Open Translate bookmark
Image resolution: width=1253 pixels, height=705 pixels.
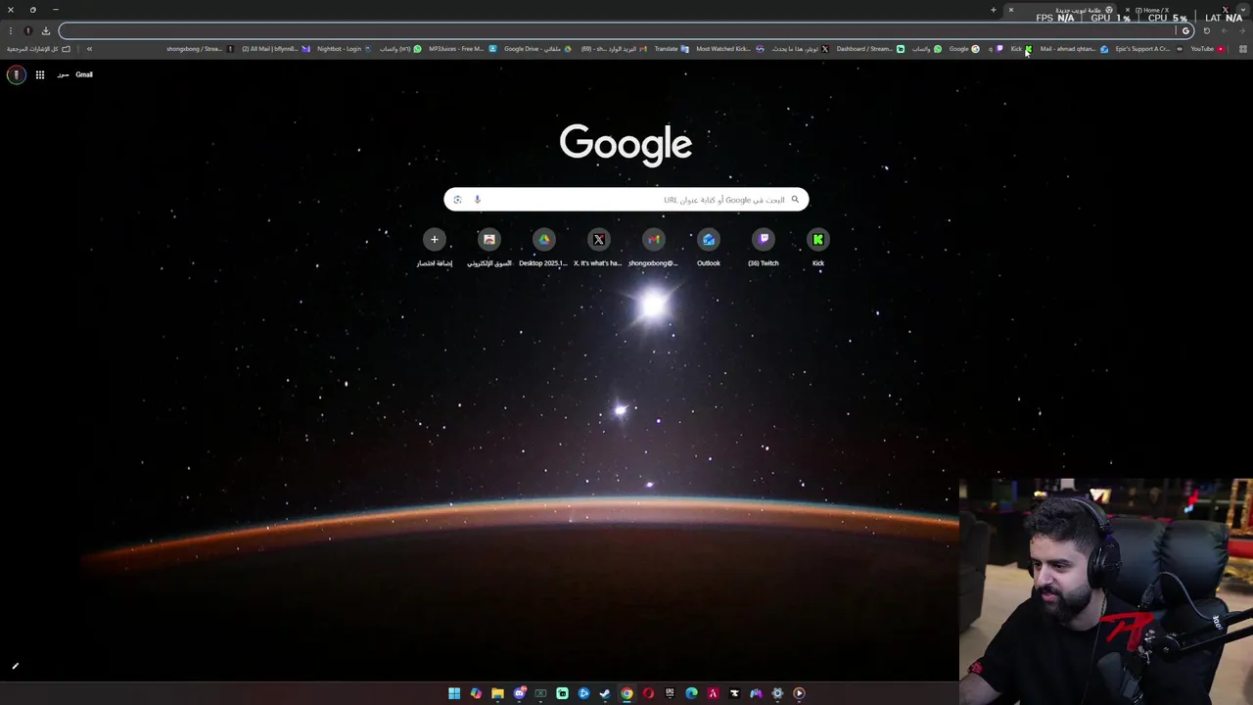(672, 49)
